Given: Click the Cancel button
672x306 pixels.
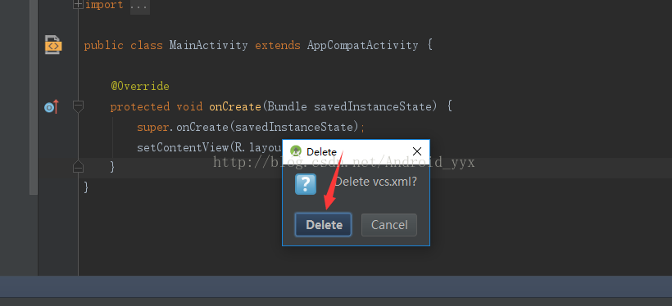Looking at the screenshot, I should pyautogui.click(x=389, y=225).
